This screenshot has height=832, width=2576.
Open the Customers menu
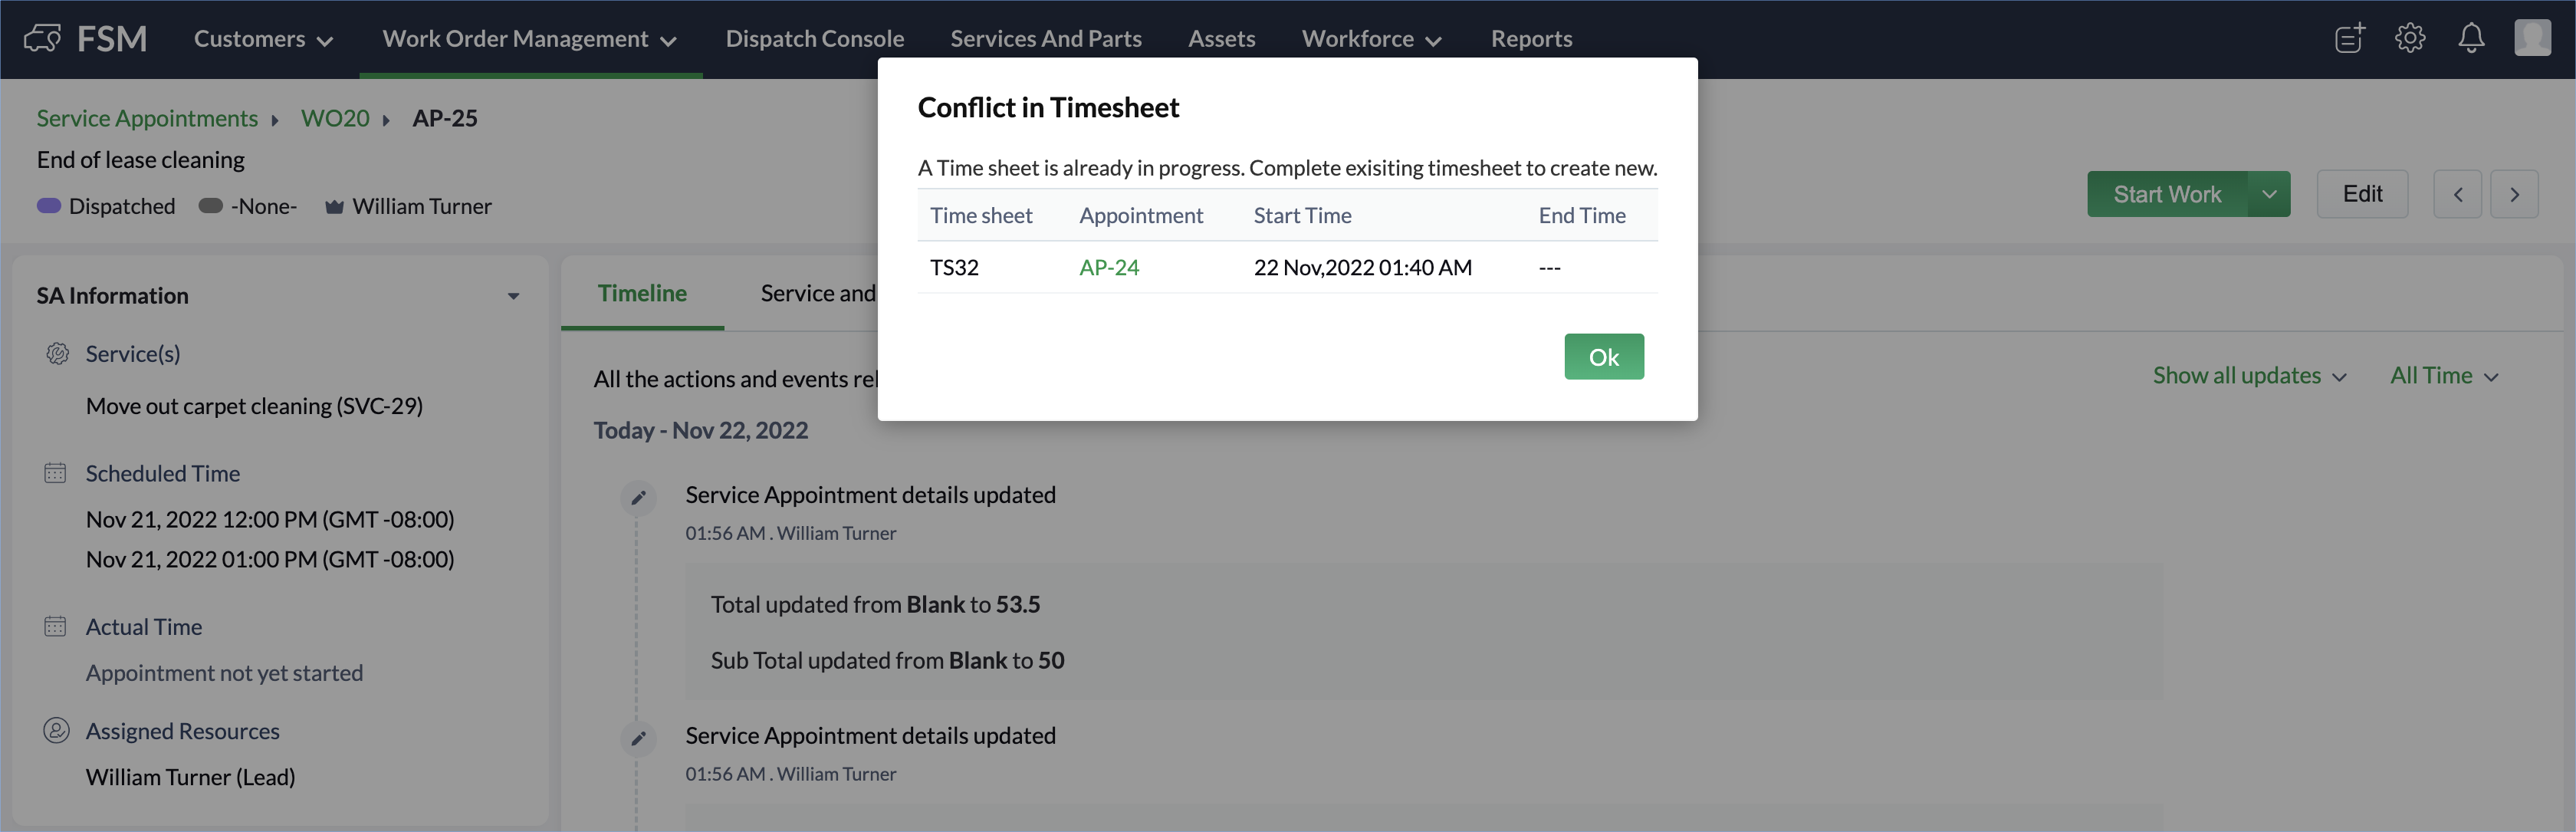262,39
